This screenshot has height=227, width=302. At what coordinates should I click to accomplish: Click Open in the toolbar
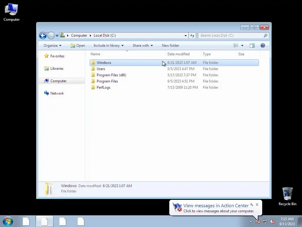click(x=78, y=46)
